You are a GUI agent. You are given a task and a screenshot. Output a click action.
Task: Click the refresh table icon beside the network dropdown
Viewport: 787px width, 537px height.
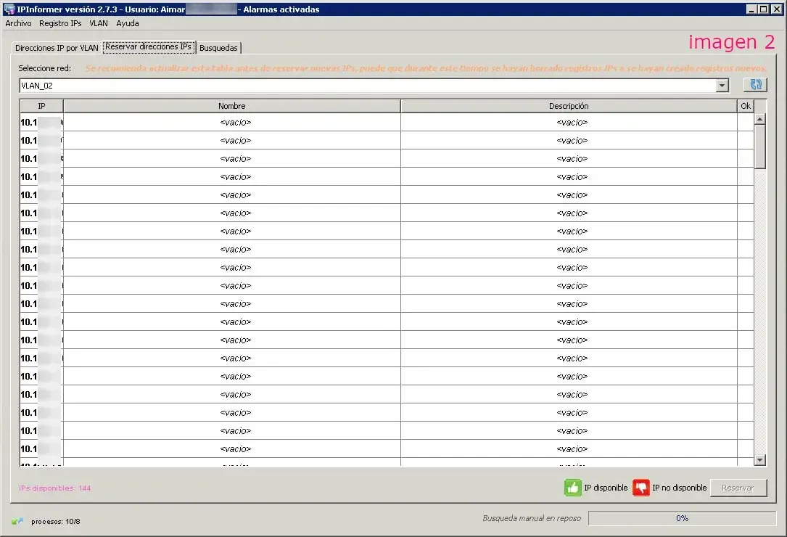(754, 85)
